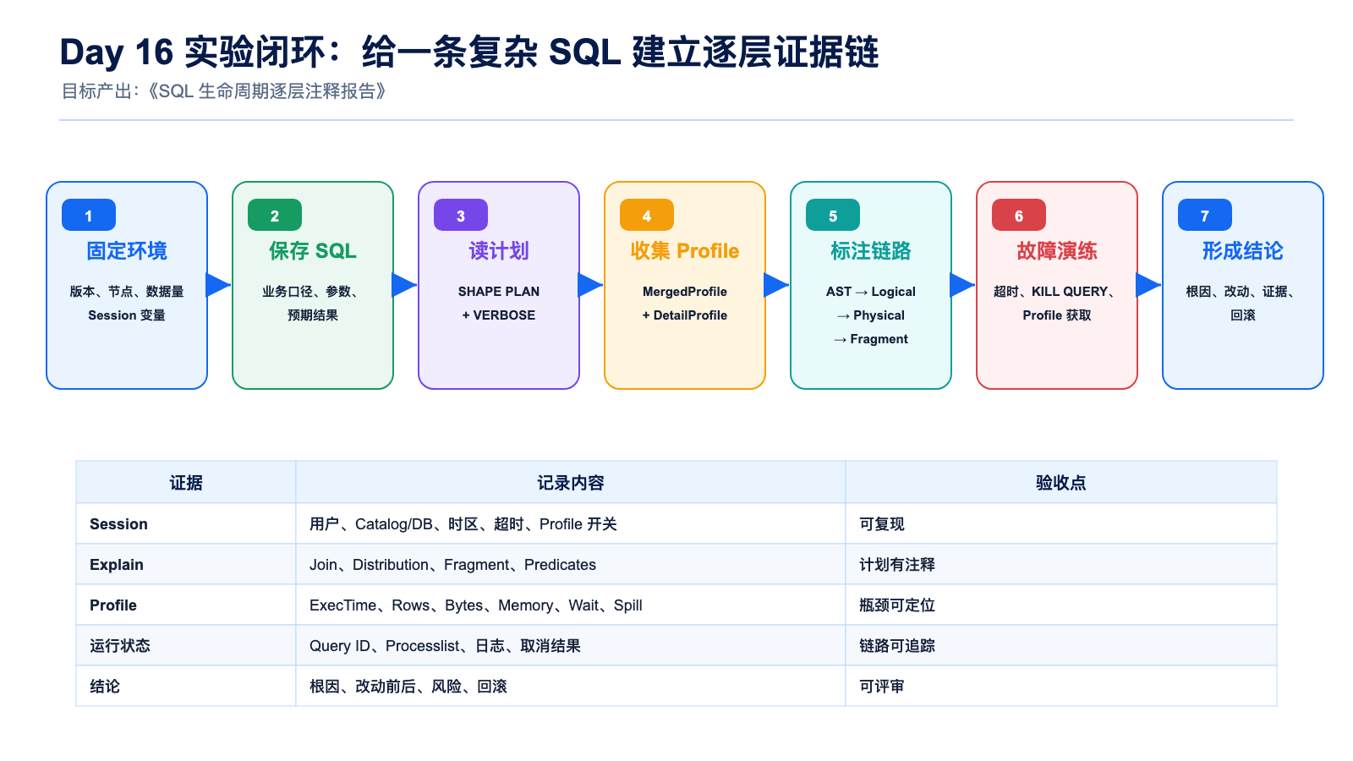Click the 超时、KILL QUERY text
Image resolution: width=1353 pixels, height=761 pixels.
[x=1054, y=292]
